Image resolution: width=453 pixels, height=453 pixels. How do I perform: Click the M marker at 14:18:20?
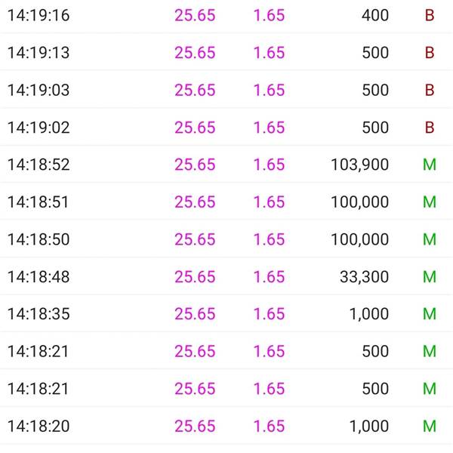430,426
